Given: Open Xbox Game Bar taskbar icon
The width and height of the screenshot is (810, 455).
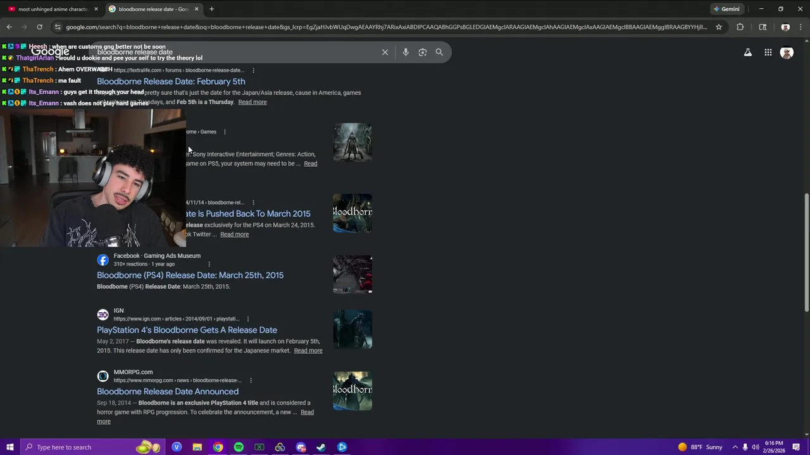Looking at the screenshot, I should click(x=259, y=447).
